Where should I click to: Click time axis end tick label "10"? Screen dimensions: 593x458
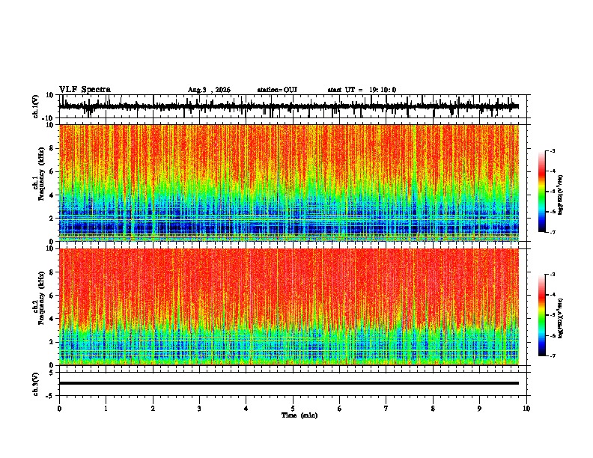point(526,408)
